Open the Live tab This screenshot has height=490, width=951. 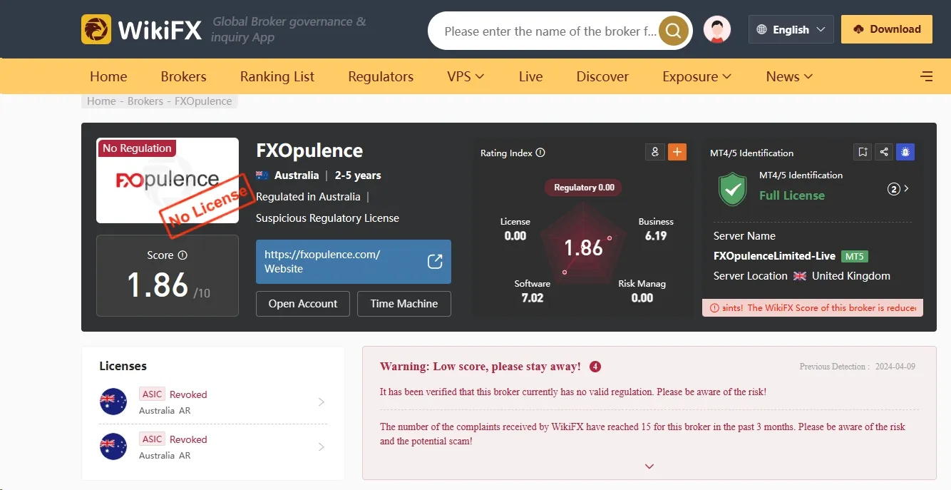(530, 76)
